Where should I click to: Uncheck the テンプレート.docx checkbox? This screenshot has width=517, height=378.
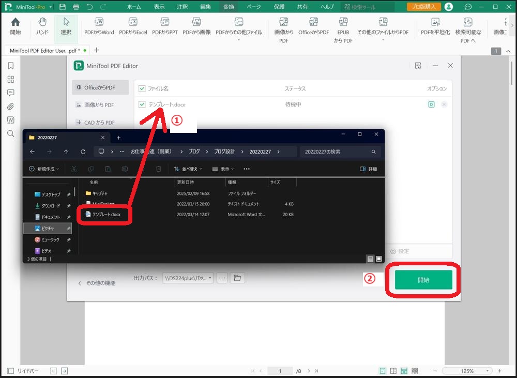(x=142, y=104)
